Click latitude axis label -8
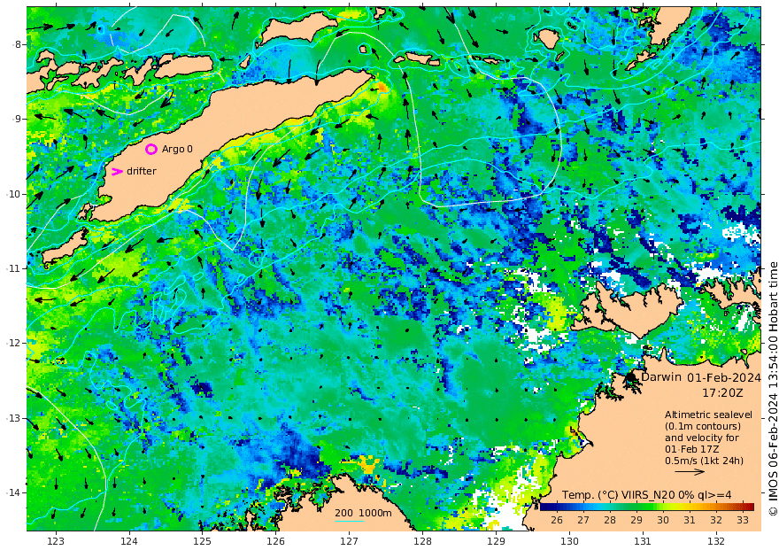 point(17,44)
